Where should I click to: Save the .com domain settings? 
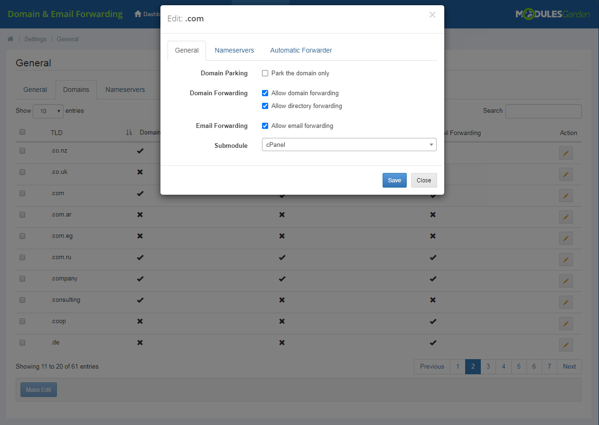394,180
